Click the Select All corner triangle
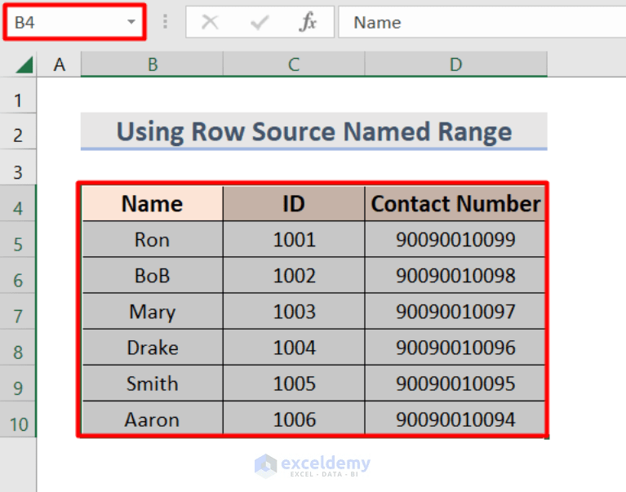 24,64
